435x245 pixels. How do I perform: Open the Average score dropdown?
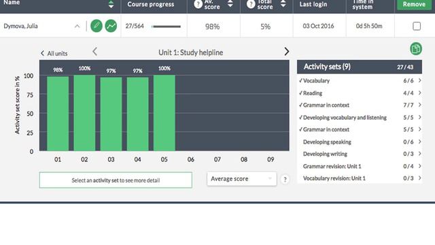click(x=242, y=179)
